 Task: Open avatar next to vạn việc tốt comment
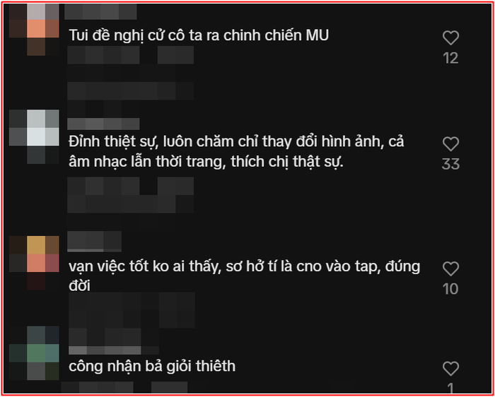tap(34, 262)
